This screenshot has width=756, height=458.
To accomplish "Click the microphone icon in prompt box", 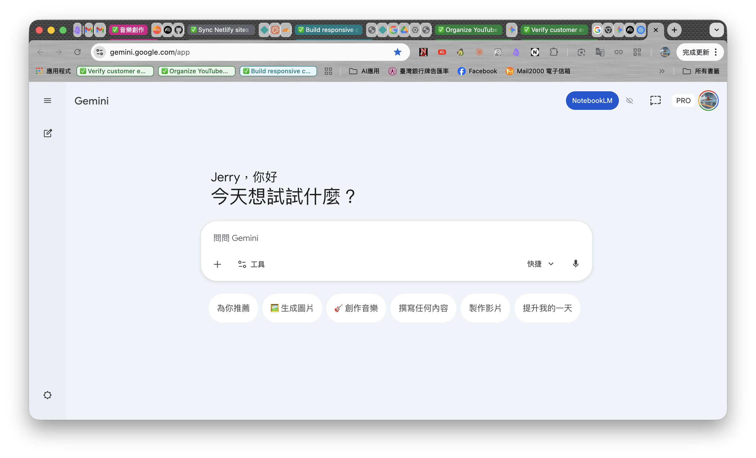I will coord(576,264).
